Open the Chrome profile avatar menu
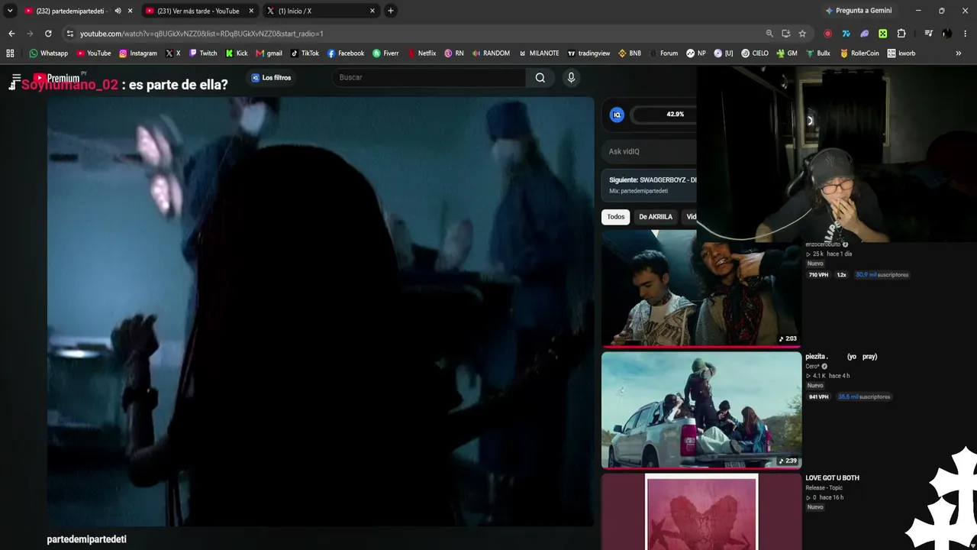The width and height of the screenshot is (977, 550). [947, 34]
